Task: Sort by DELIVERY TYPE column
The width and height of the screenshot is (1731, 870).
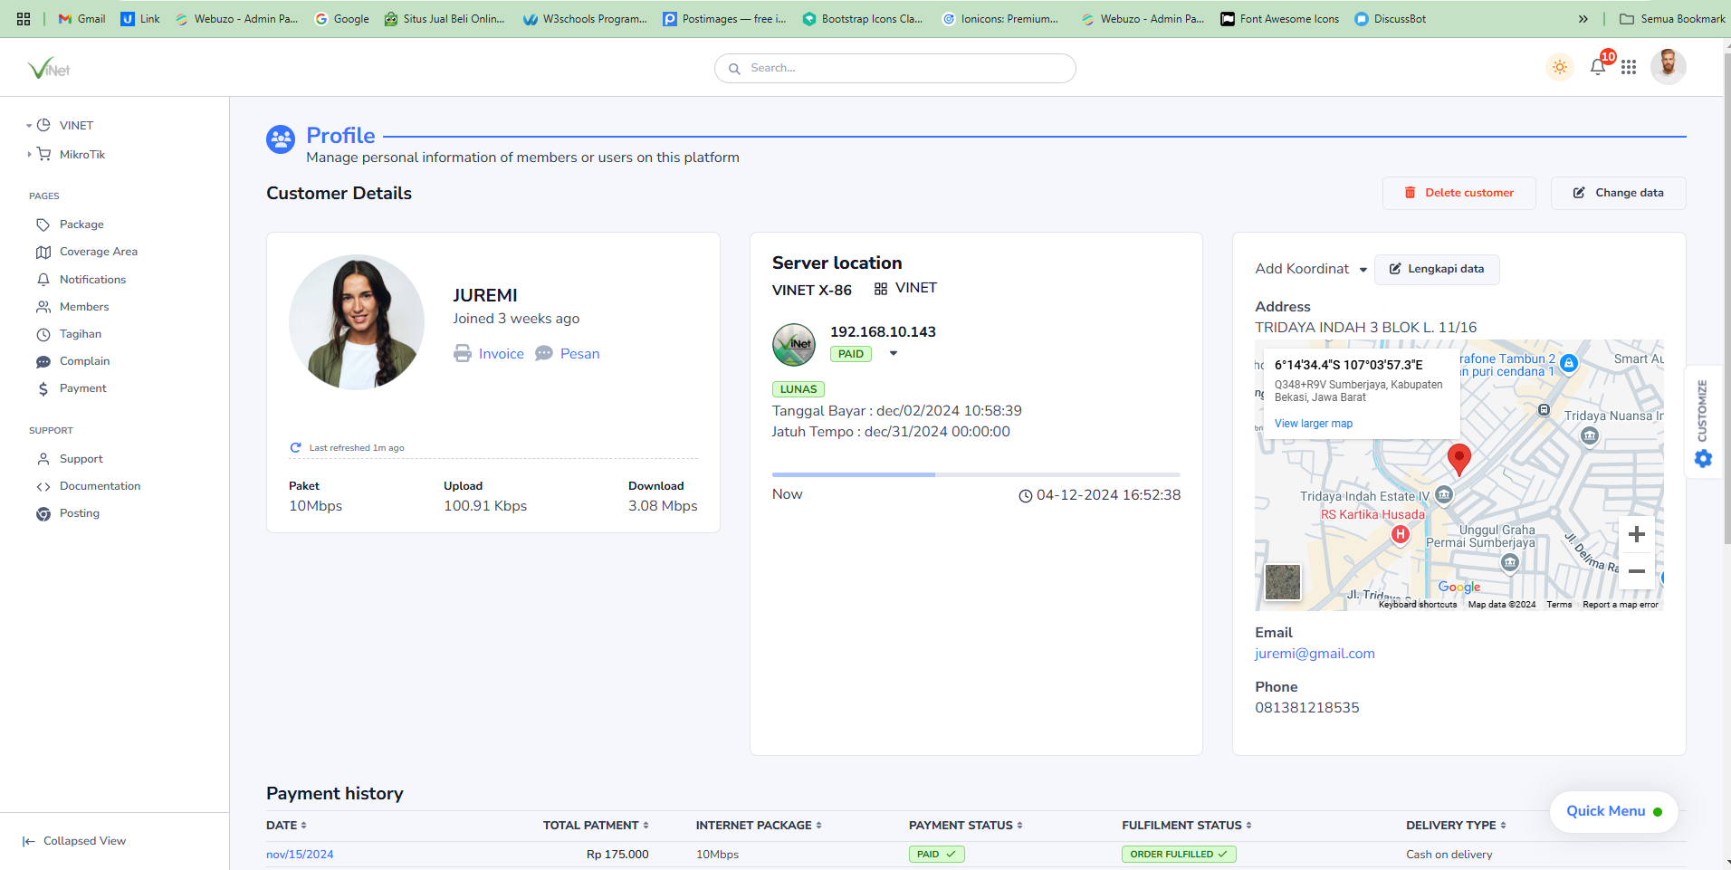Action: click(x=1456, y=826)
